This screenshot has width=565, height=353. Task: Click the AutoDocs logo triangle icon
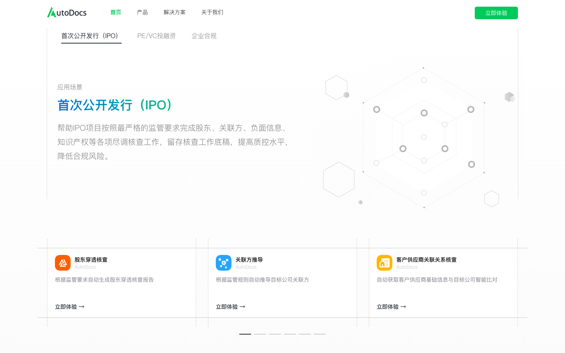tap(51, 12)
